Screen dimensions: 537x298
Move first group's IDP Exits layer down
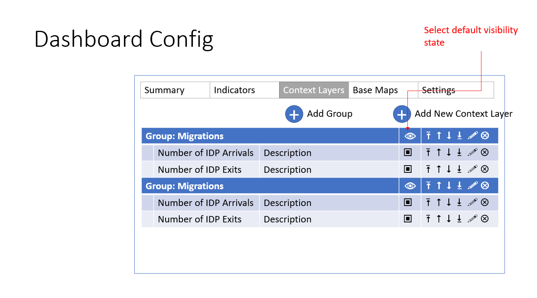pyautogui.click(x=449, y=169)
